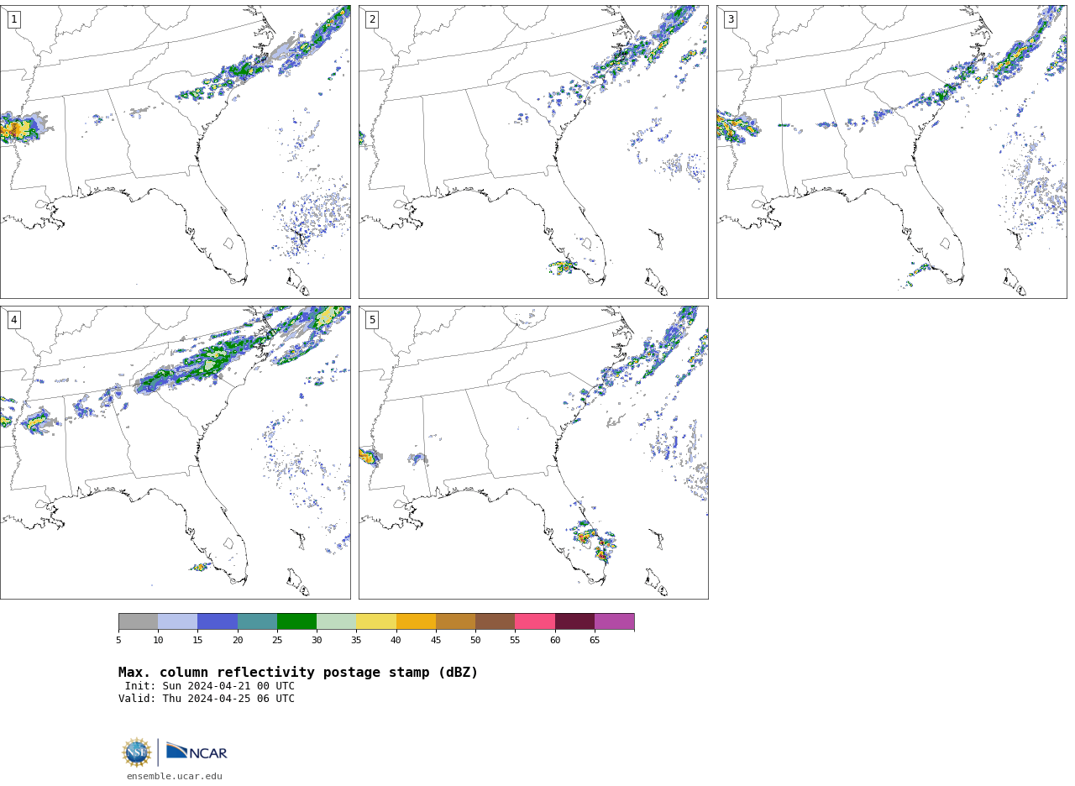Click the panel number label 5
The height and width of the screenshot is (786, 1075).
click(x=372, y=320)
